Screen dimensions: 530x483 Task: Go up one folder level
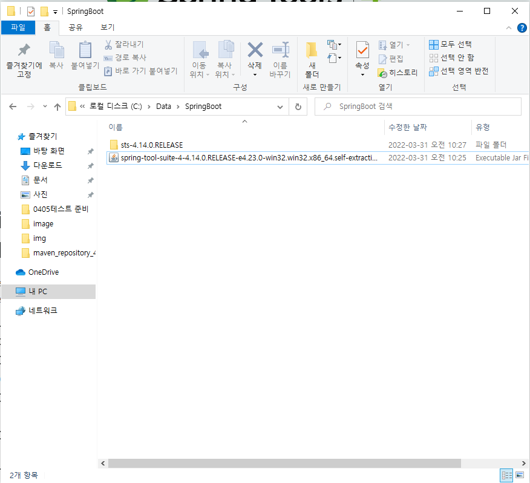tap(57, 107)
